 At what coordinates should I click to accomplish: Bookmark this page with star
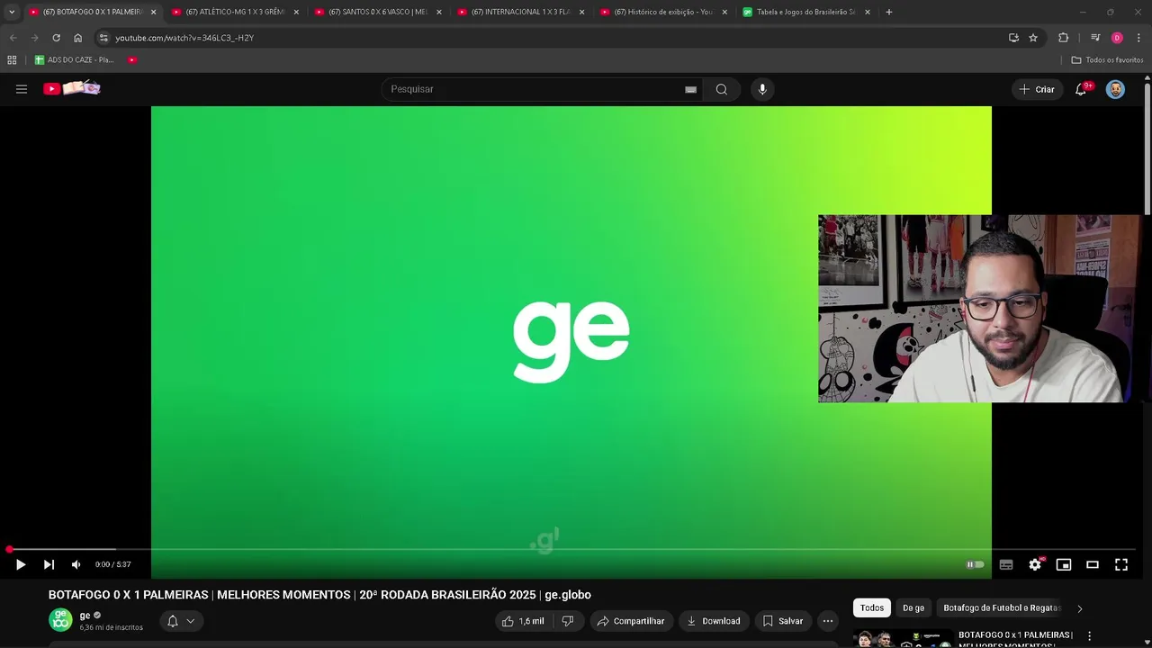(x=1033, y=38)
